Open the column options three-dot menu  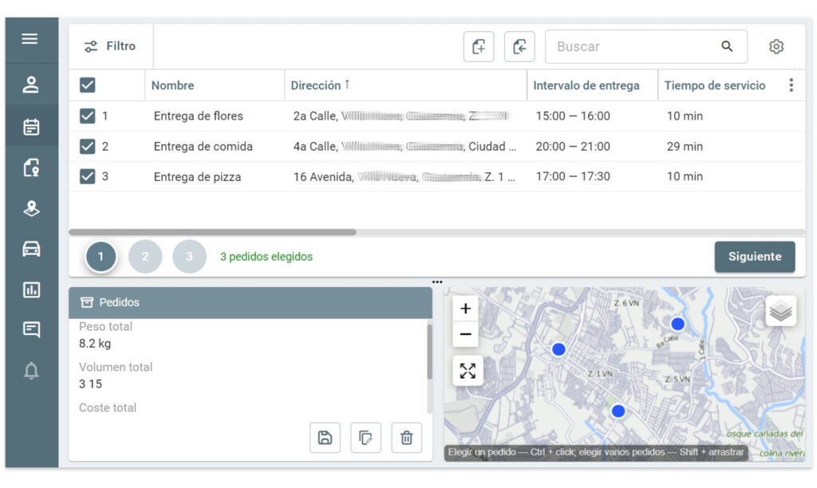point(791,85)
